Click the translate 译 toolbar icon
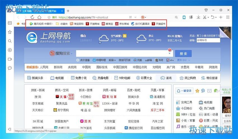Viewport: 238px width, 139px height. (x=191, y=17)
